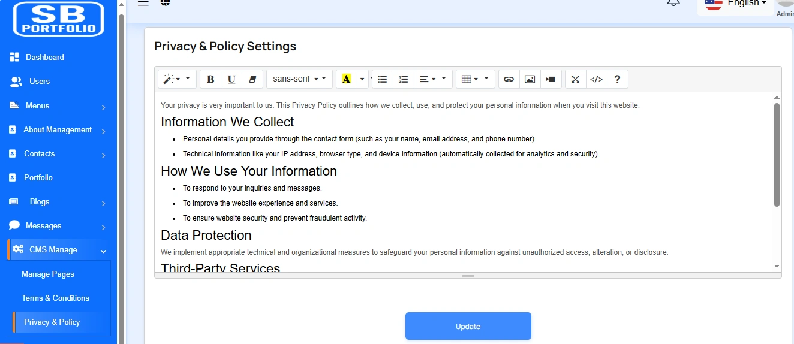
Task: Toggle the code view button
Action: pos(596,79)
